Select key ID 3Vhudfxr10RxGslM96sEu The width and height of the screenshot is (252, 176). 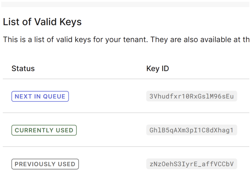(x=191, y=96)
